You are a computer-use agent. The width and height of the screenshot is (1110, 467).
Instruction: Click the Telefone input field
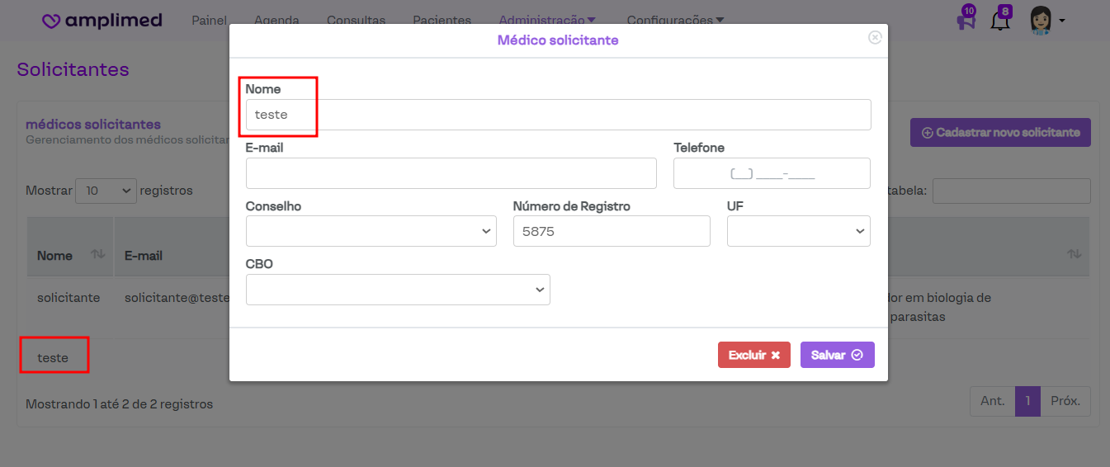772,173
